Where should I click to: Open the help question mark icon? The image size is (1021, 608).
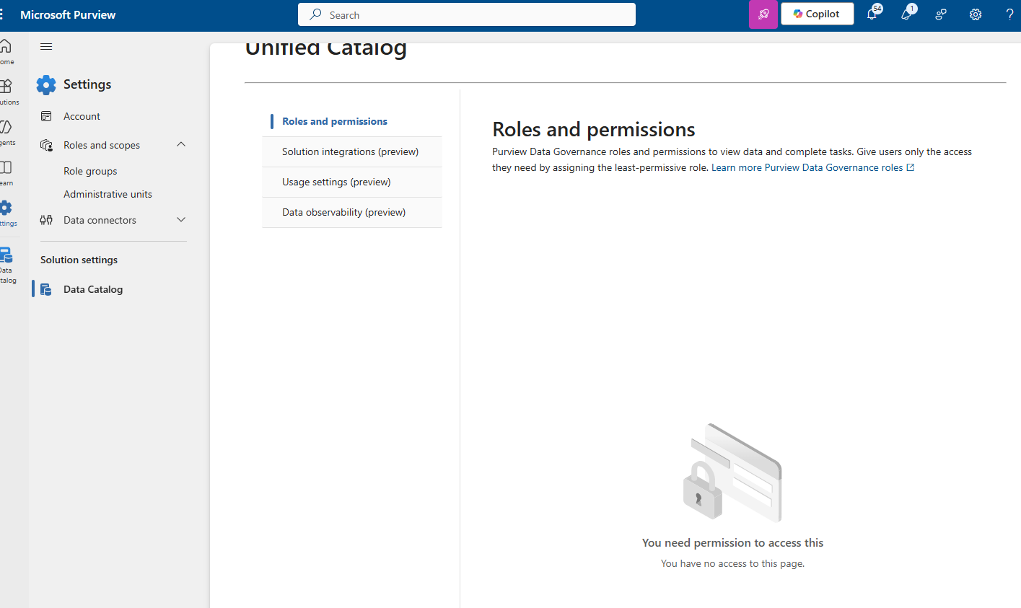tap(1009, 14)
